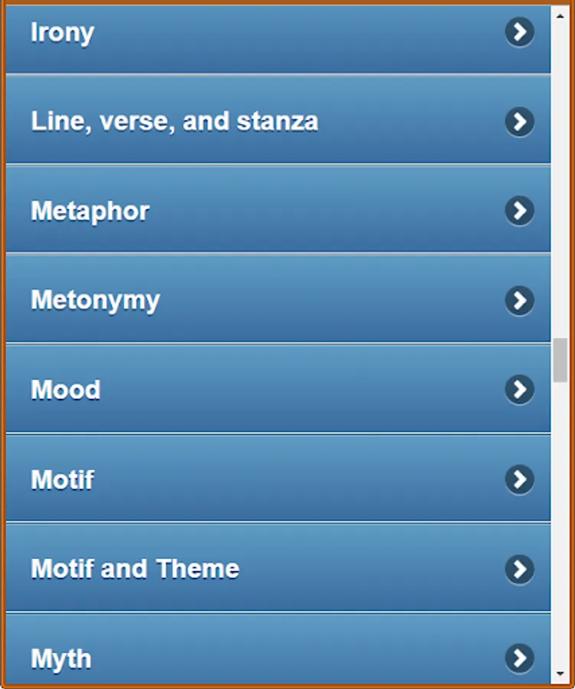Click arrow icon for Line, verse, and stanza
The height and width of the screenshot is (689, 575).
pyautogui.click(x=519, y=121)
